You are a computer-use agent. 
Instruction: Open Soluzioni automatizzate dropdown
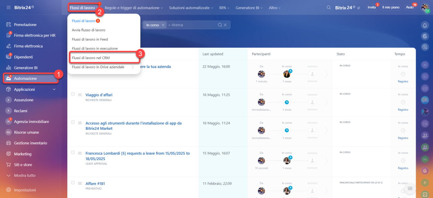191,7
